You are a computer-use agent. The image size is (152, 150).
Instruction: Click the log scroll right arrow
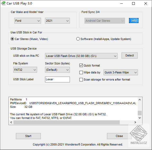(135, 122)
